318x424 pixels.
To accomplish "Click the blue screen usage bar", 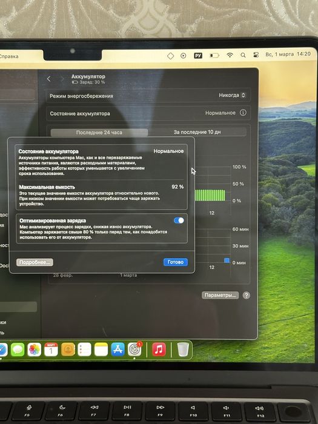I will pos(227,260).
